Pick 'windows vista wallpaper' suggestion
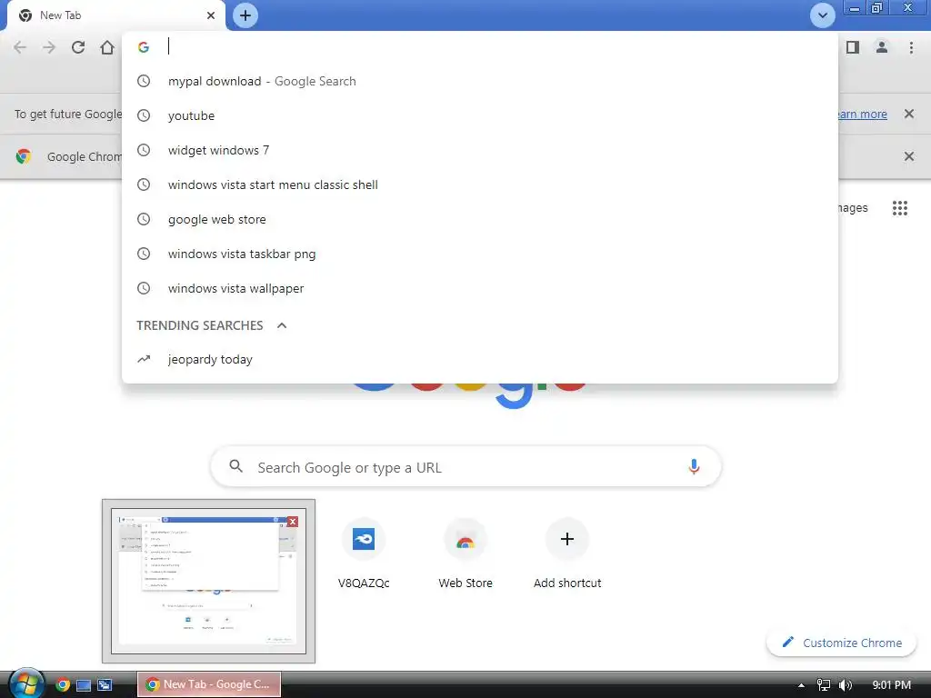Screen dimensions: 931x698 pos(480,288)
